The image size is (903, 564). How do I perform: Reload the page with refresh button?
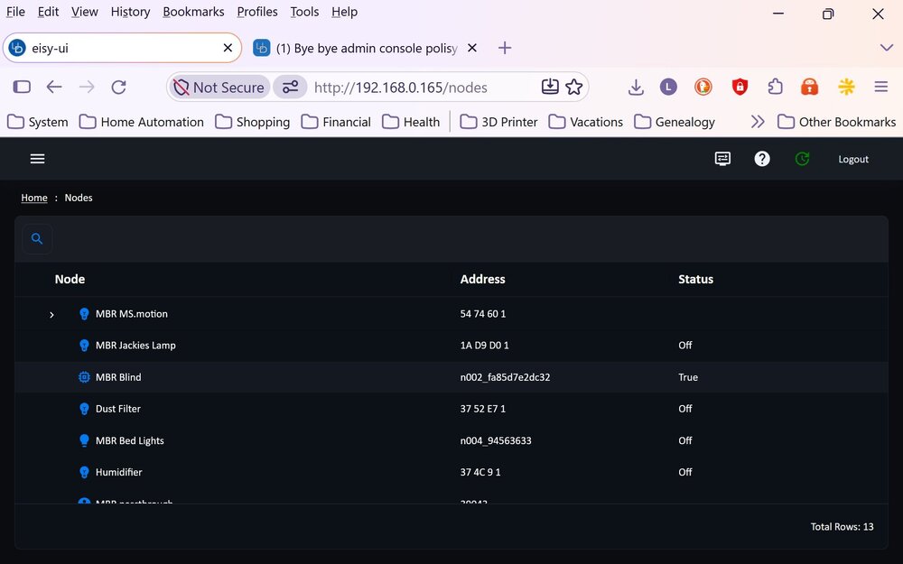118,87
